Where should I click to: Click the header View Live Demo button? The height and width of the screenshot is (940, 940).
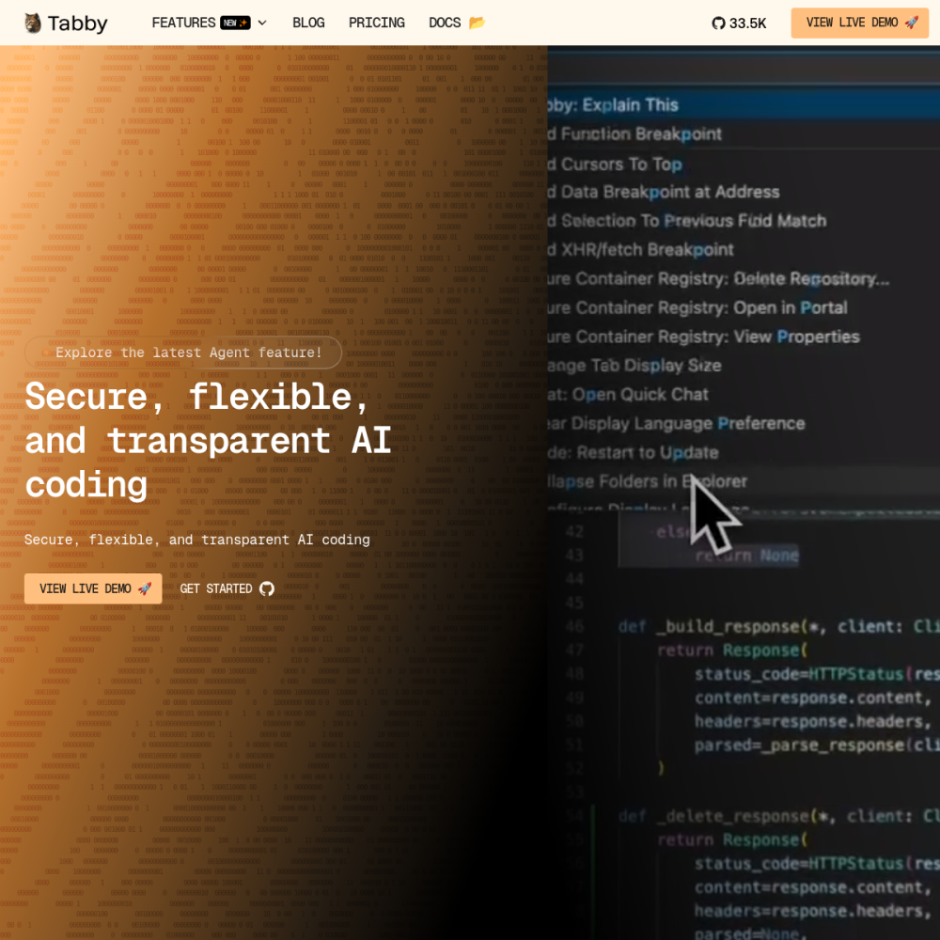[860, 23]
